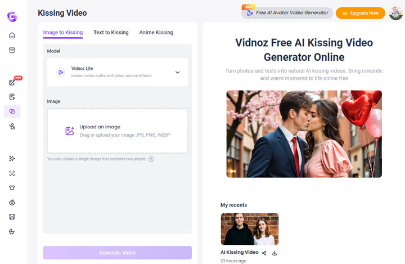Click the Generate Video button
The height and width of the screenshot is (264, 405).
[117, 253]
